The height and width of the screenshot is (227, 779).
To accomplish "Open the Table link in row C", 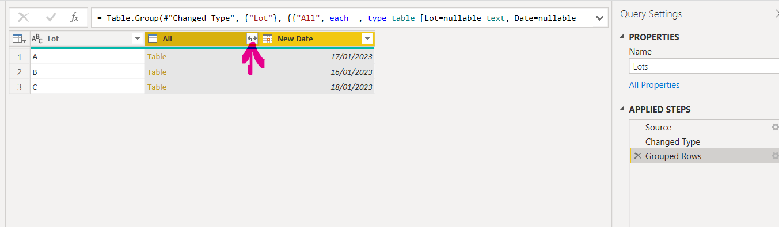I will point(157,87).
